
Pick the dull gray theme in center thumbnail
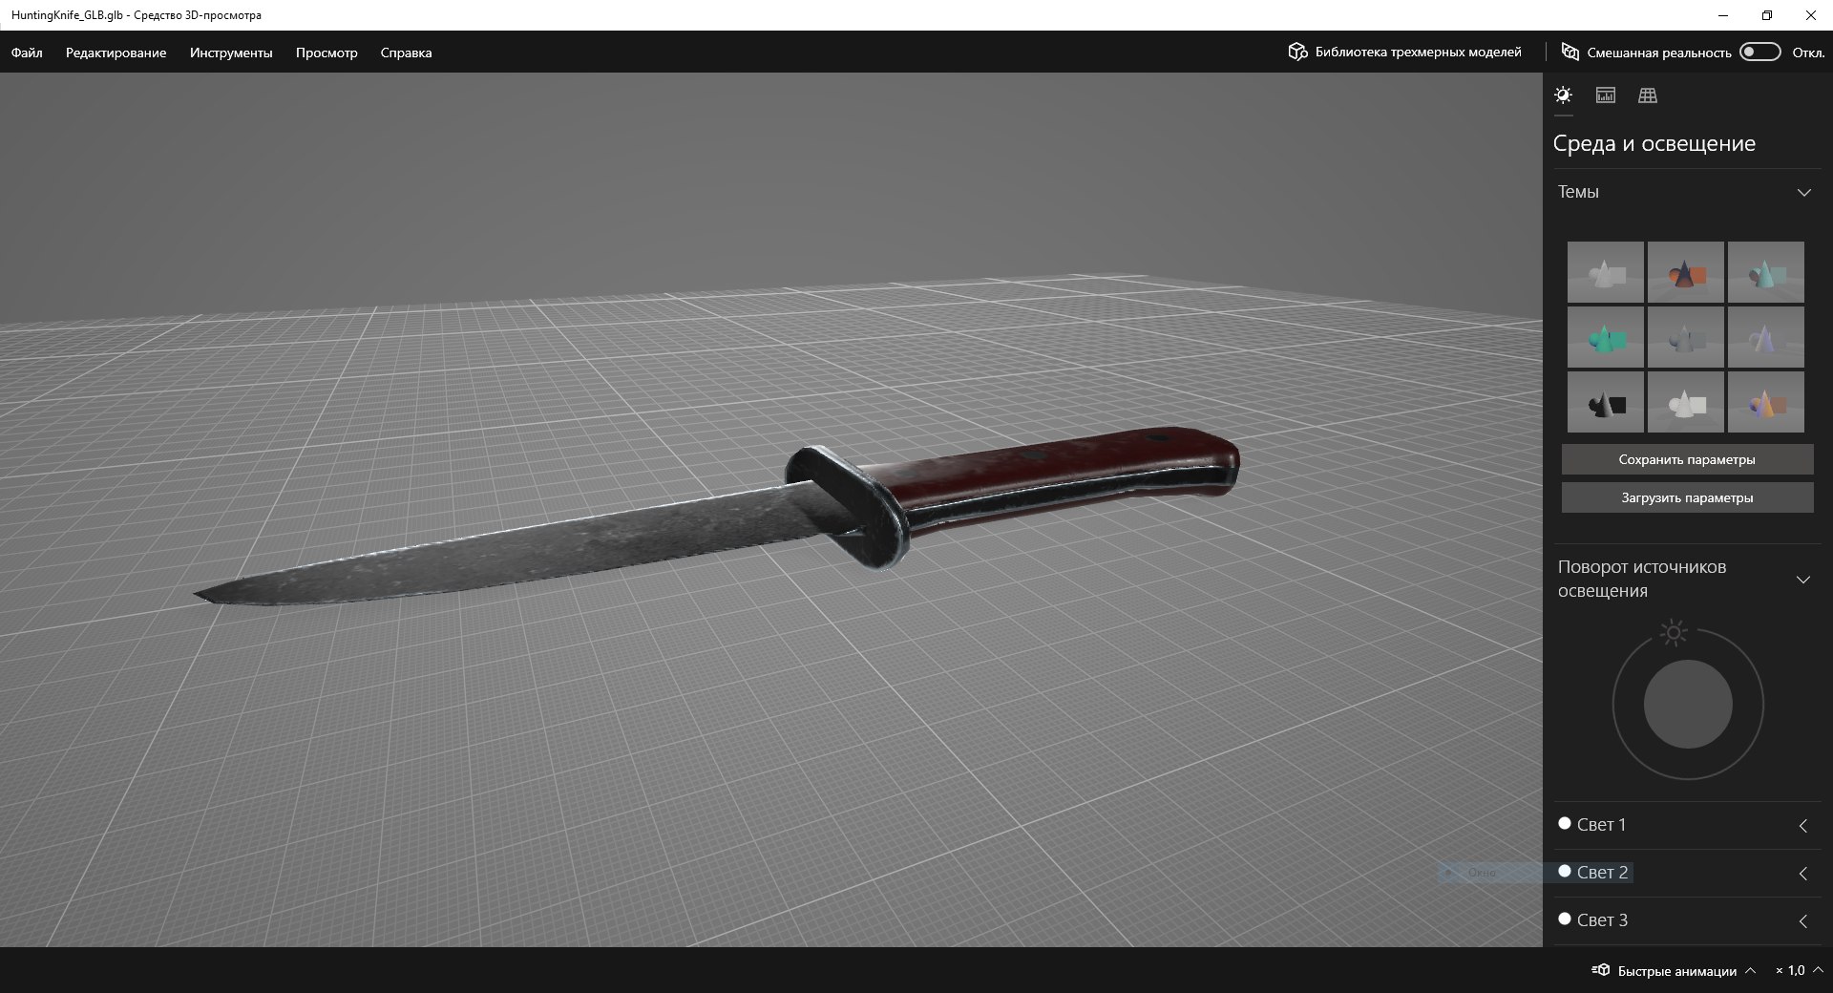click(1686, 337)
